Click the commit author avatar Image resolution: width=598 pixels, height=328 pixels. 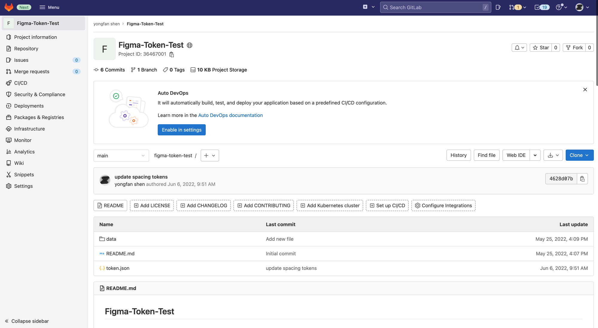coord(105,180)
